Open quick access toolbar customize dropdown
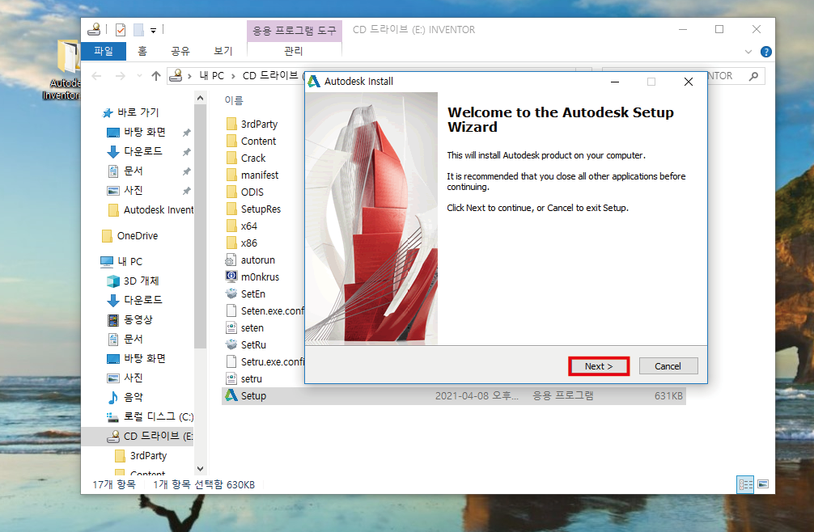Viewport: 814px width, 532px height. coord(153,31)
